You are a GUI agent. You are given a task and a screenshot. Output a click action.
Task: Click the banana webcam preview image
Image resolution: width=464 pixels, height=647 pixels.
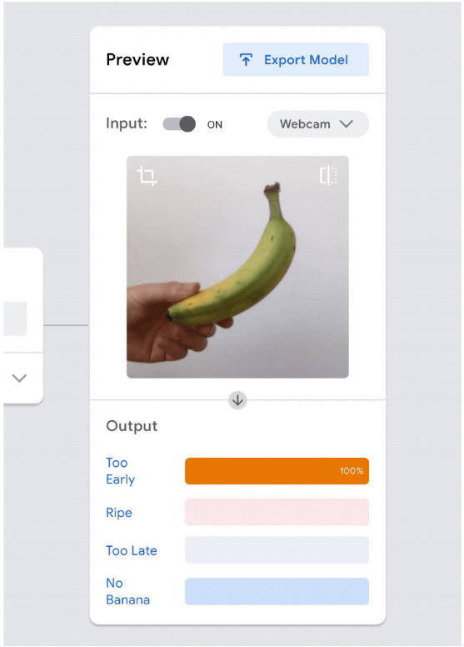(237, 267)
